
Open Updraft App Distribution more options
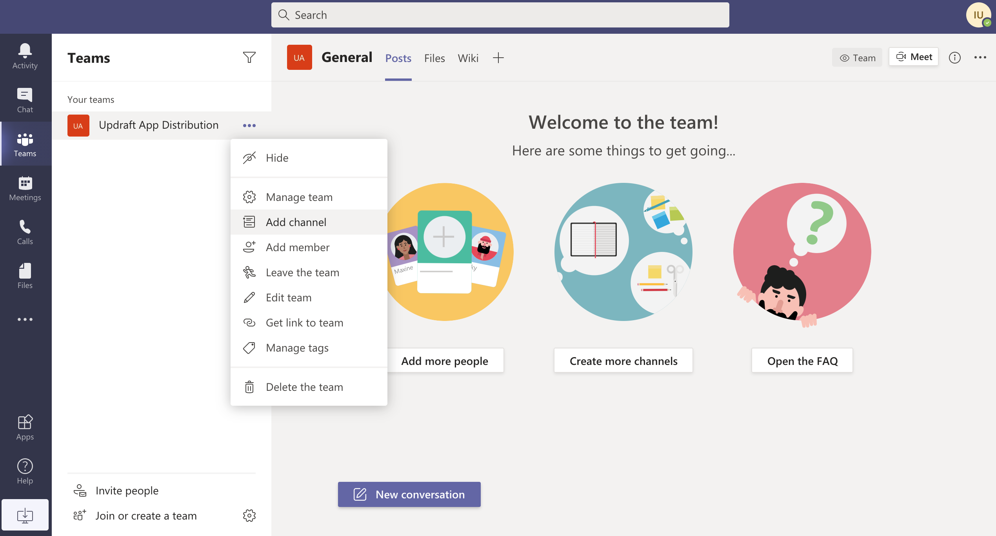click(249, 126)
